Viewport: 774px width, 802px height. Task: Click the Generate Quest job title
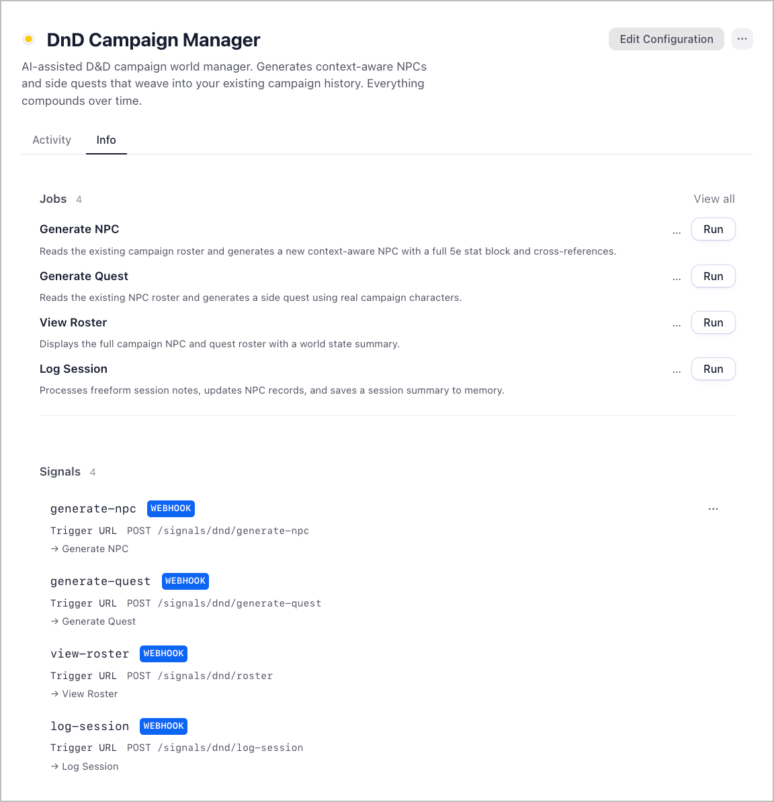tap(84, 276)
